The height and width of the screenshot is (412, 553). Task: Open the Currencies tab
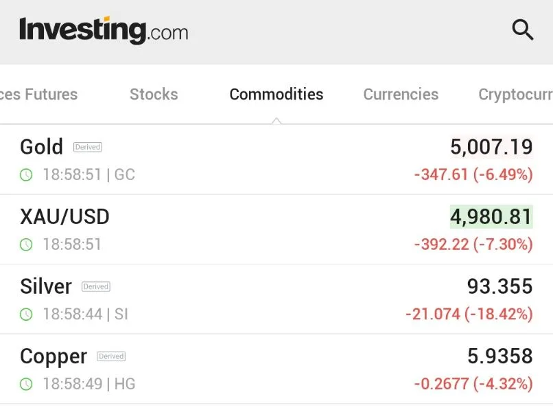click(x=401, y=94)
